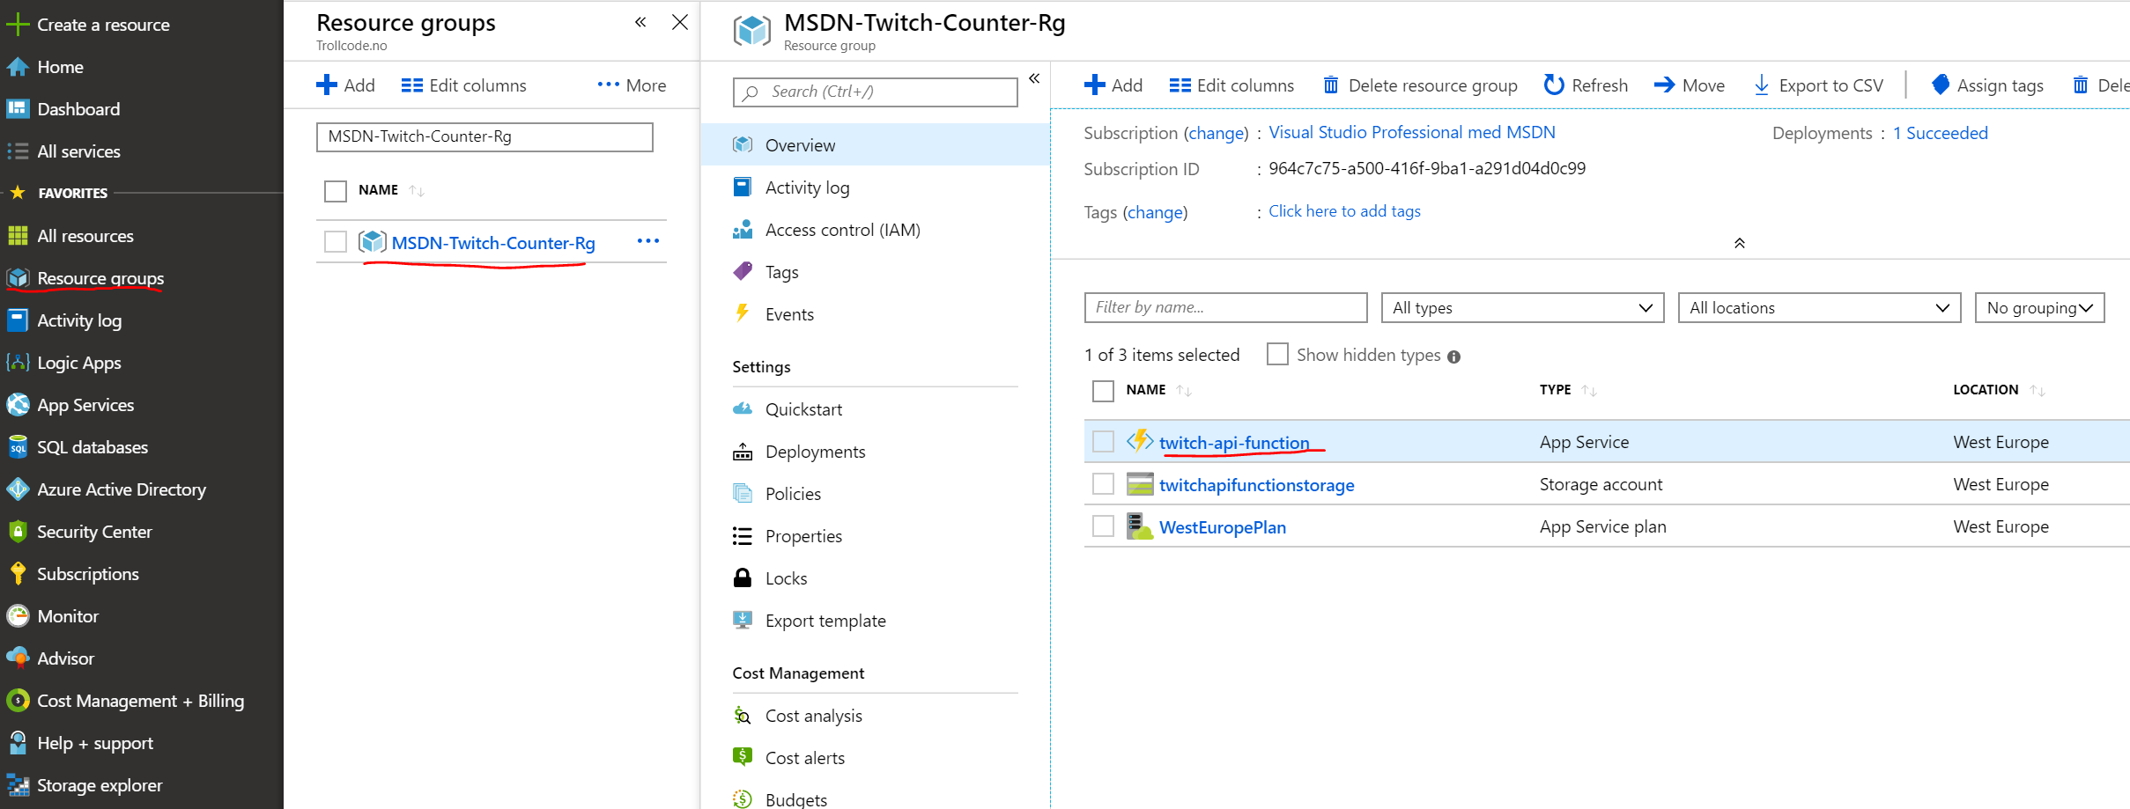The image size is (2130, 809).
Task: Open Monitor gauge icon
Action: (x=18, y=616)
